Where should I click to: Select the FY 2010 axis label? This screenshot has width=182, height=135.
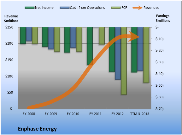(73, 114)
